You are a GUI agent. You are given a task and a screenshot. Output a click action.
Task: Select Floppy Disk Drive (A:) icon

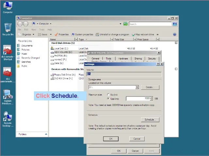(52, 75)
